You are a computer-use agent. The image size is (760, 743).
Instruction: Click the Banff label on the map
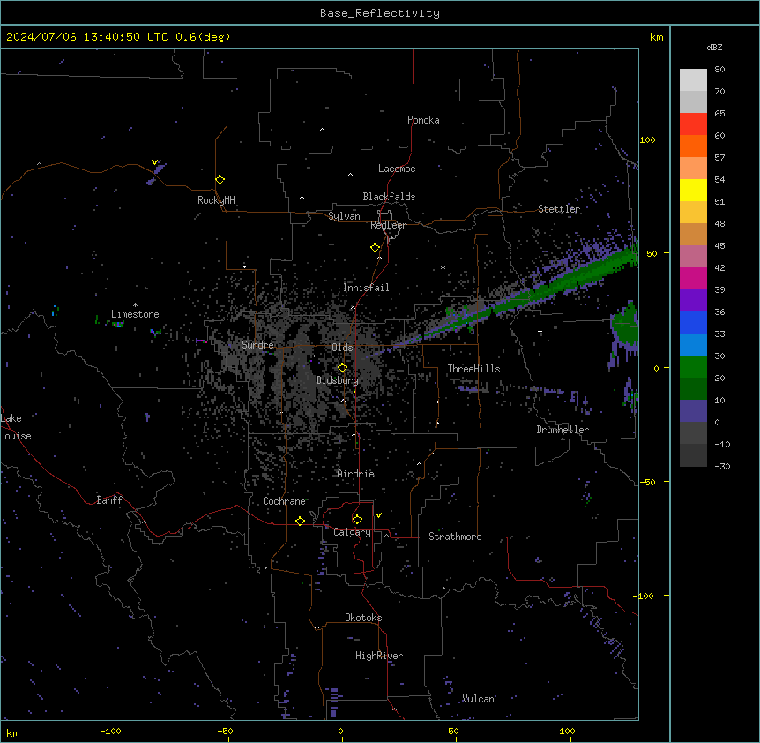(x=109, y=500)
